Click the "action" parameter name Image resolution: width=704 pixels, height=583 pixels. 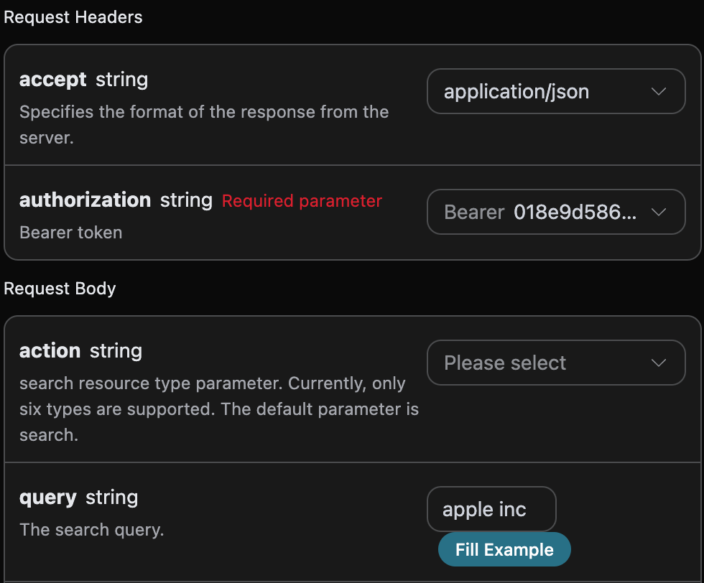click(x=50, y=351)
